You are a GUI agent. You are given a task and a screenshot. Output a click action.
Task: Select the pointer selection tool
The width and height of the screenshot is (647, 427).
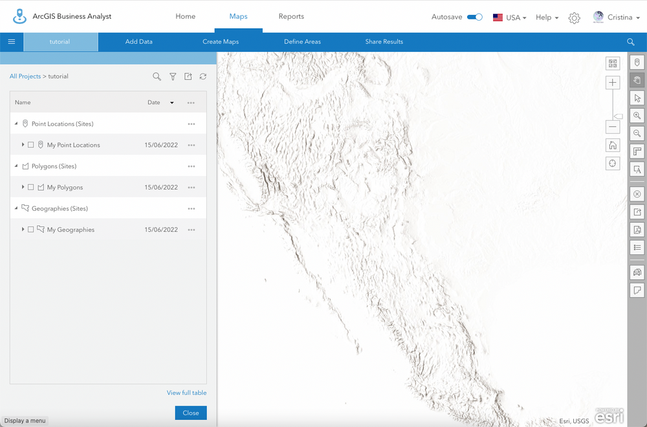click(637, 98)
